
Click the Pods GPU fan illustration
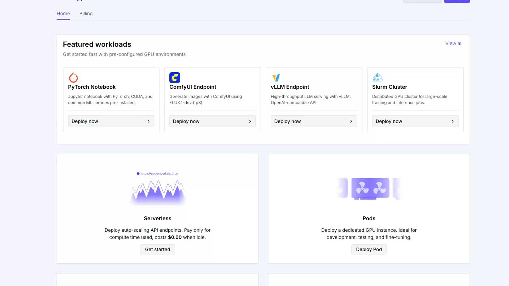pos(369,189)
